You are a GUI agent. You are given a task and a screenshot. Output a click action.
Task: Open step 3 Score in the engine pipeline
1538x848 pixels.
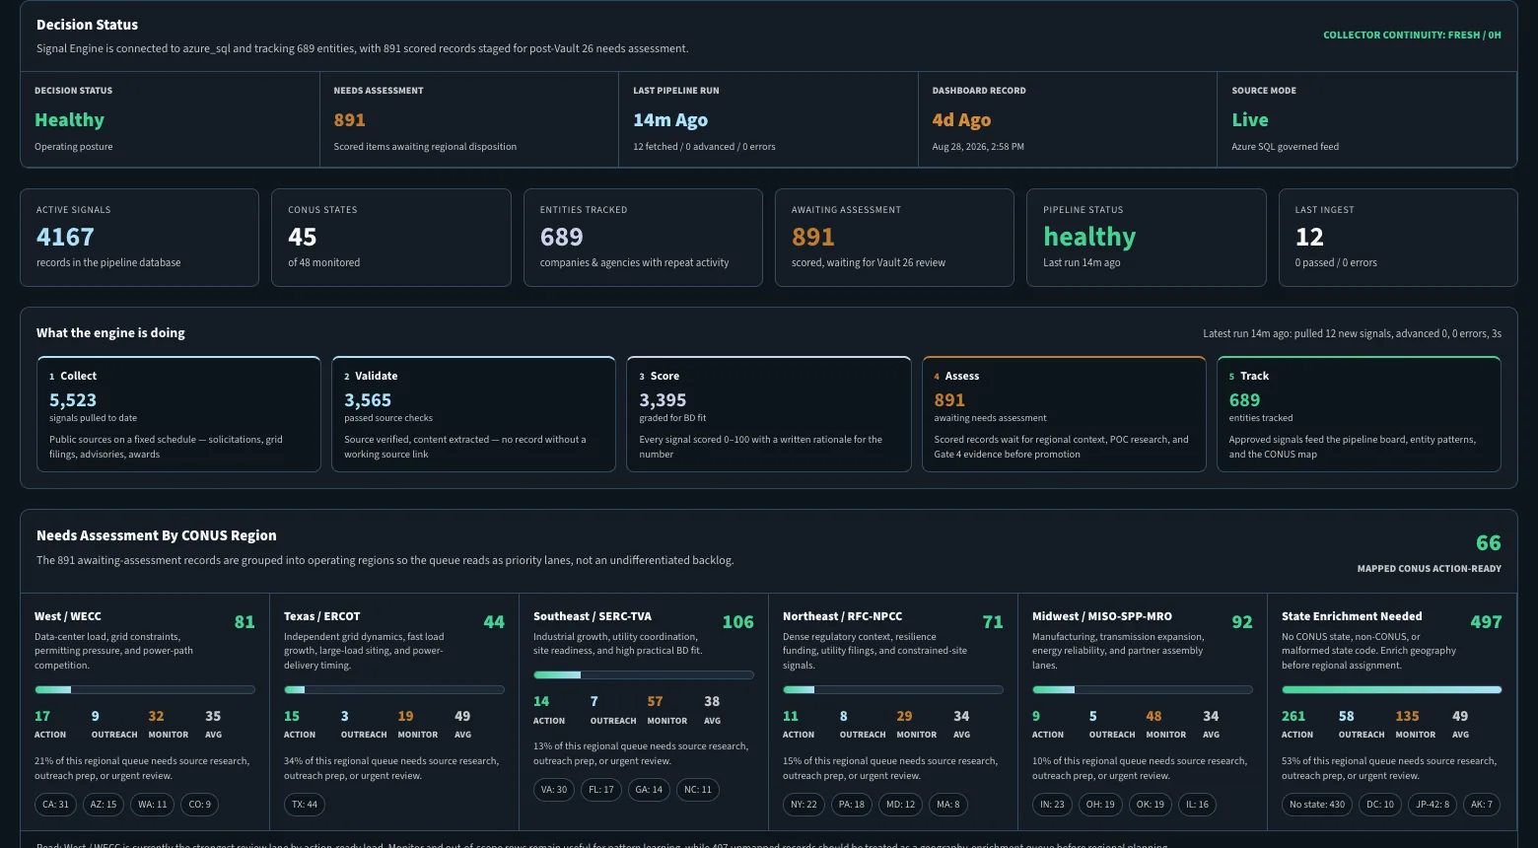coord(769,414)
